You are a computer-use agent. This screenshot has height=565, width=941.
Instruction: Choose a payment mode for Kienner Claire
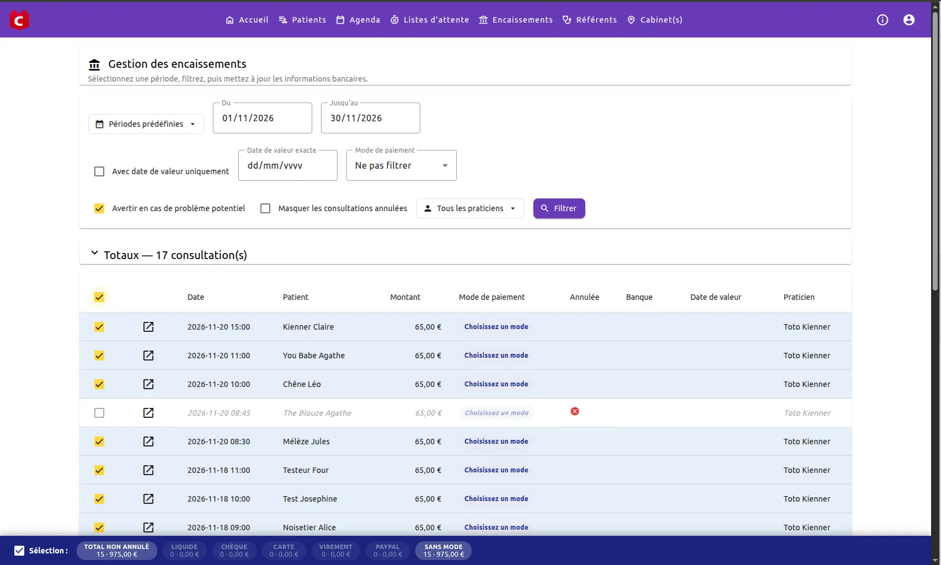point(496,327)
